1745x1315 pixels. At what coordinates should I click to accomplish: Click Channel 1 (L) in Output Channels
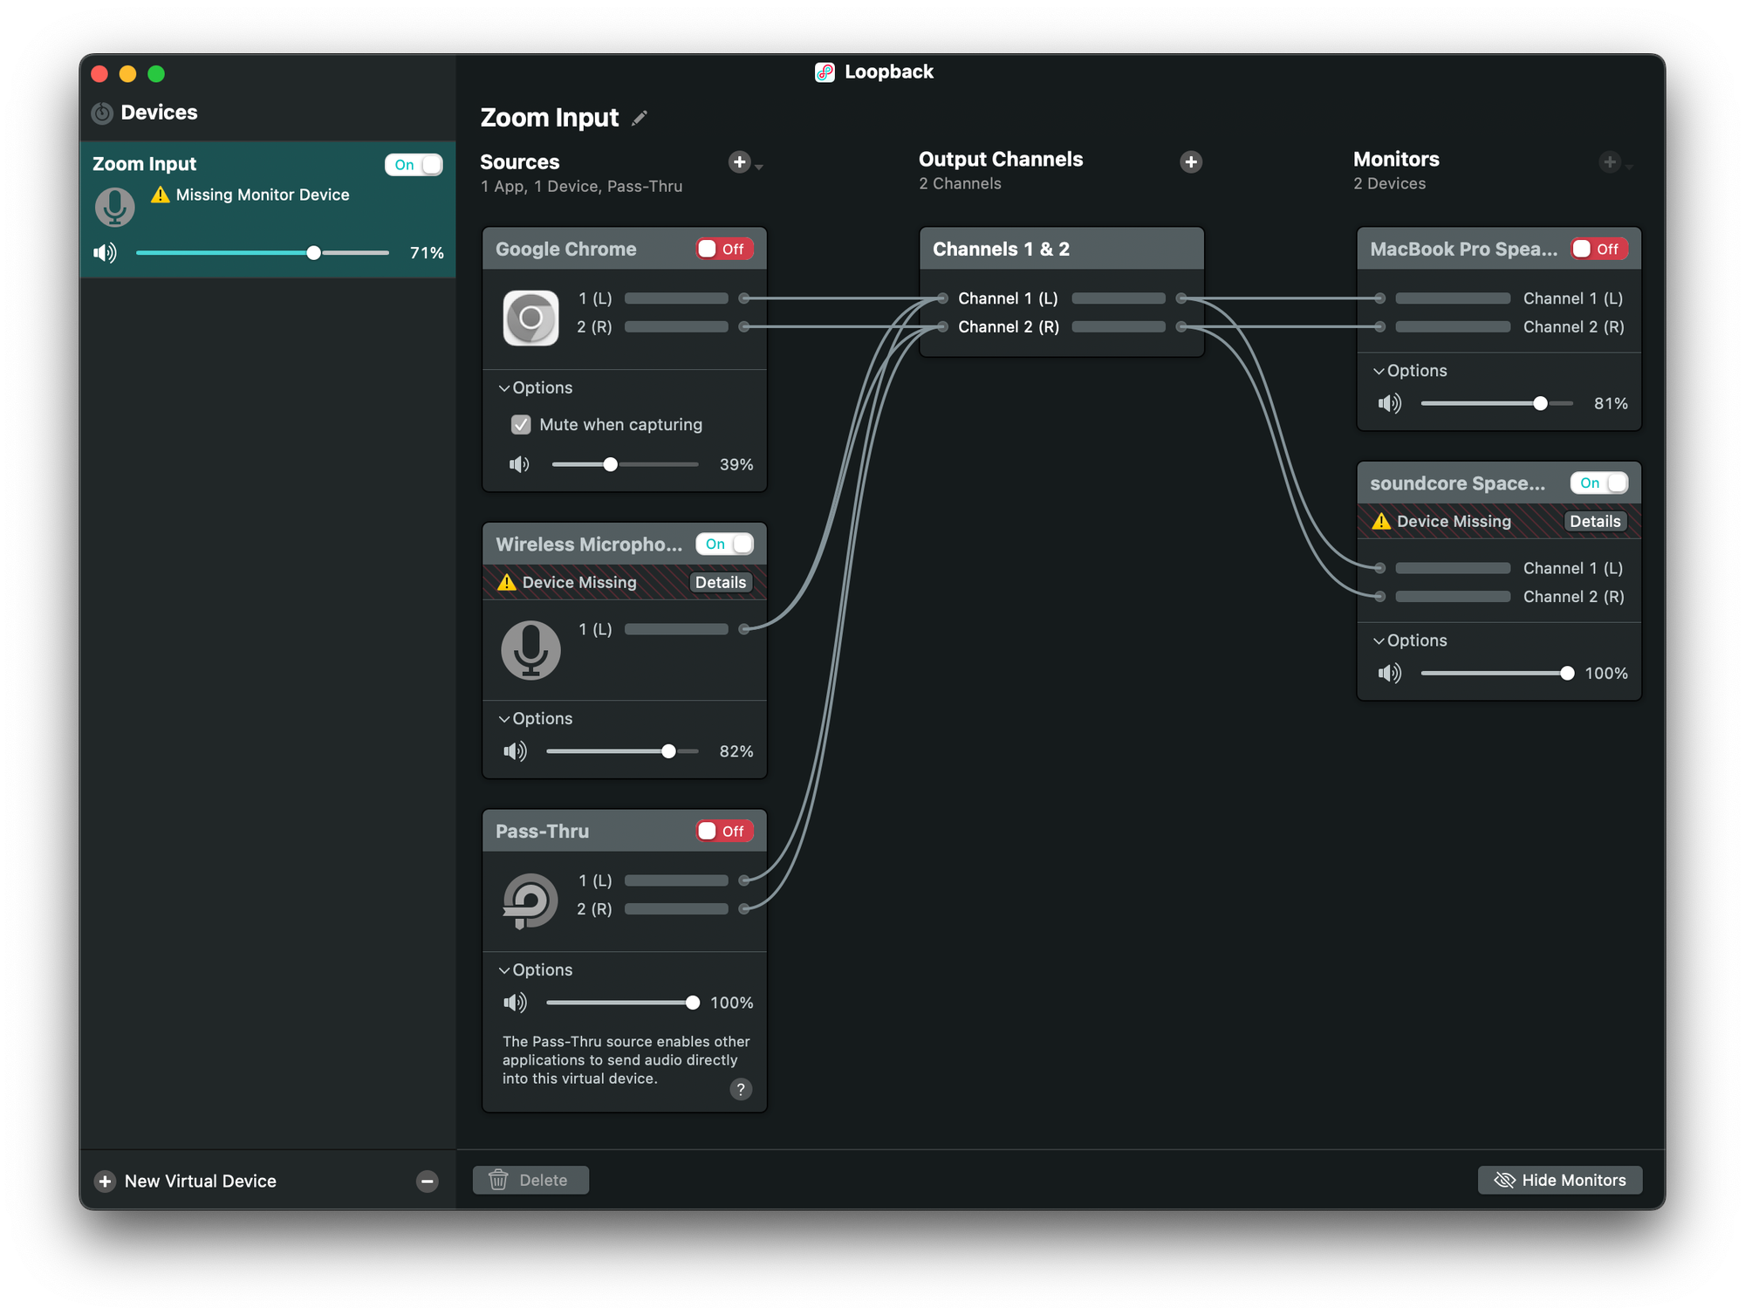click(x=1008, y=298)
